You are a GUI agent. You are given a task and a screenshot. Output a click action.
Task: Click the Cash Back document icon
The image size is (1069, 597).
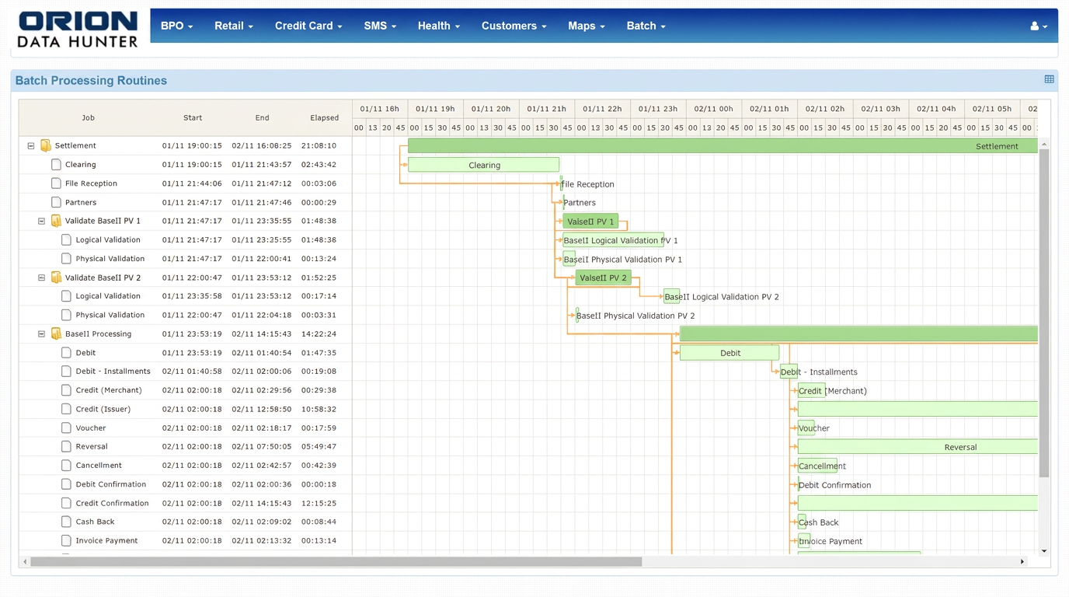(66, 522)
